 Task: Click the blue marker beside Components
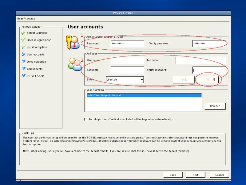(24, 68)
